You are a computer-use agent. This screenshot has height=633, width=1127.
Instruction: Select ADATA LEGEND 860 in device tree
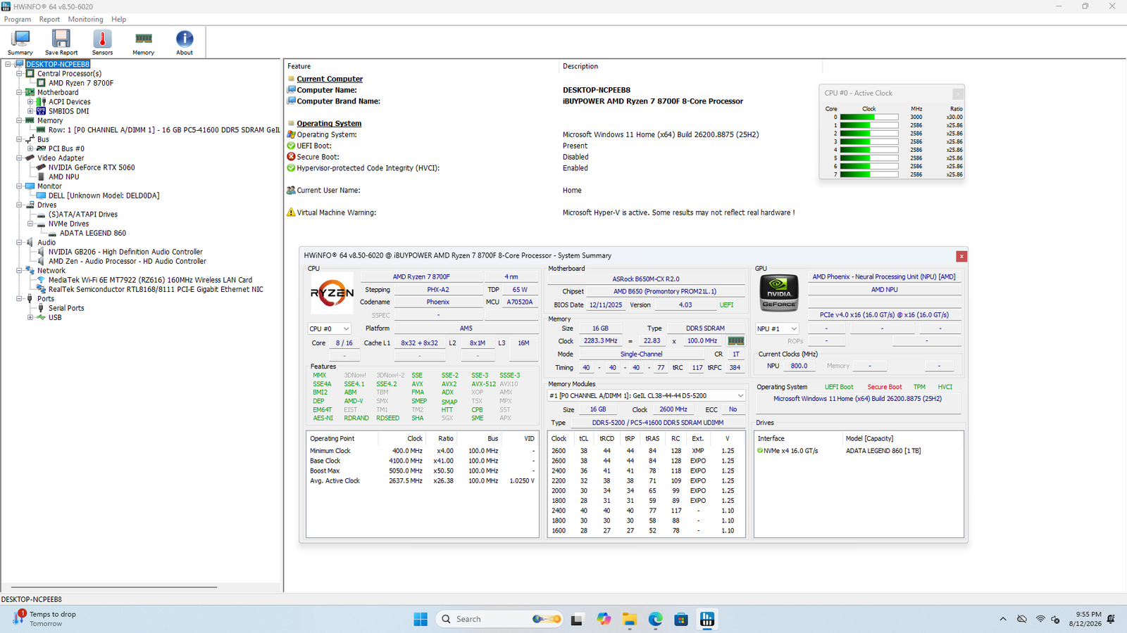point(93,233)
